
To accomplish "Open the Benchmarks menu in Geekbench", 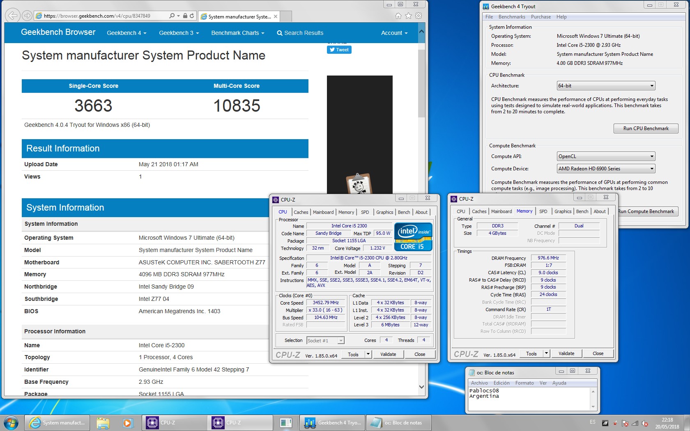I will click(x=512, y=17).
